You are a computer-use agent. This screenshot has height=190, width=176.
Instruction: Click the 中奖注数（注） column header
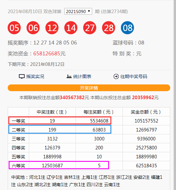(x=52, y=112)
